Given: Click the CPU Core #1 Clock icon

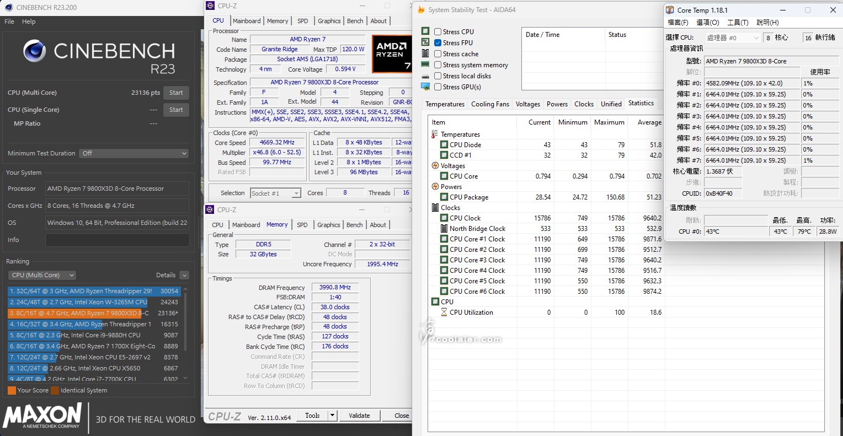Looking at the screenshot, I should [444, 239].
